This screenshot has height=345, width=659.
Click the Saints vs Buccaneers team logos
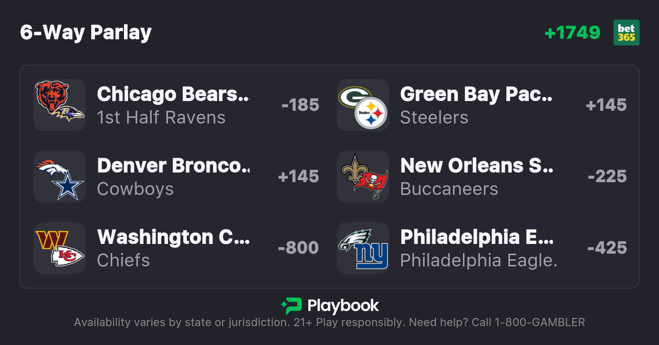coord(363,177)
